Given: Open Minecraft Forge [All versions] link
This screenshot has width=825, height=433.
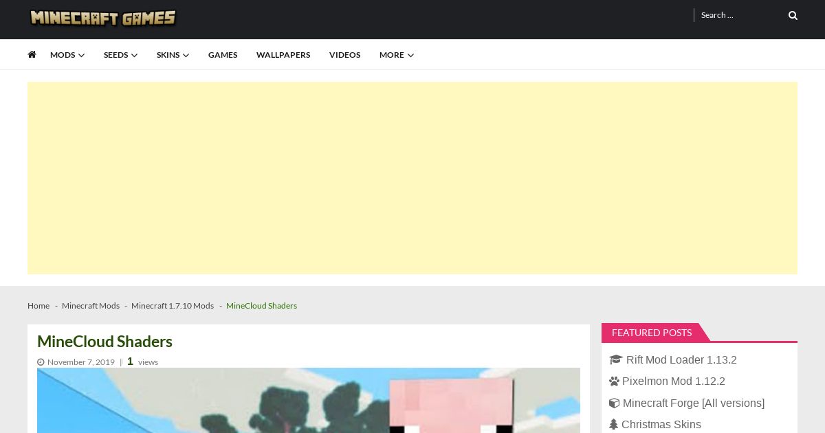Looking at the screenshot, I should (694, 403).
